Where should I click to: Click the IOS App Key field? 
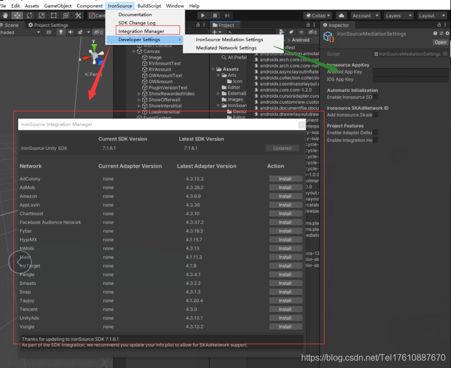pos(410,79)
